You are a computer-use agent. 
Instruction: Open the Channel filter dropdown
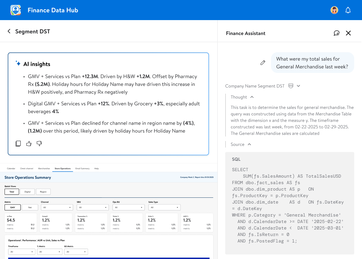click(57, 207)
